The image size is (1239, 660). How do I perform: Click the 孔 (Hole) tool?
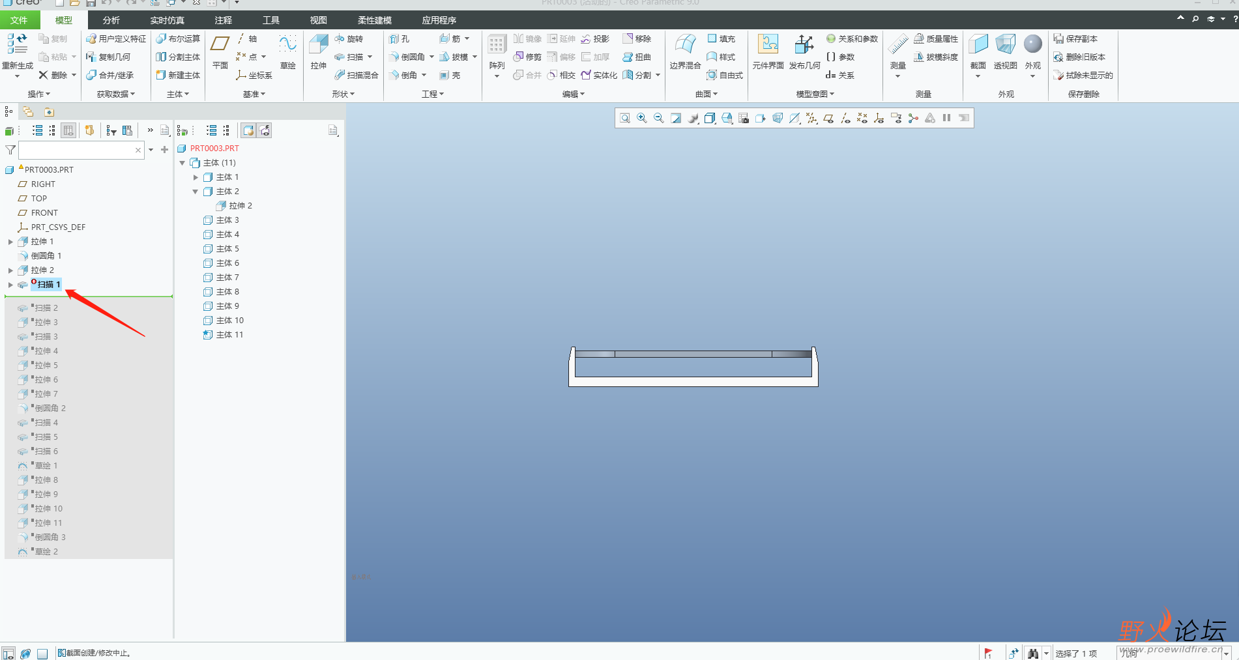pyautogui.click(x=400, y=39)
